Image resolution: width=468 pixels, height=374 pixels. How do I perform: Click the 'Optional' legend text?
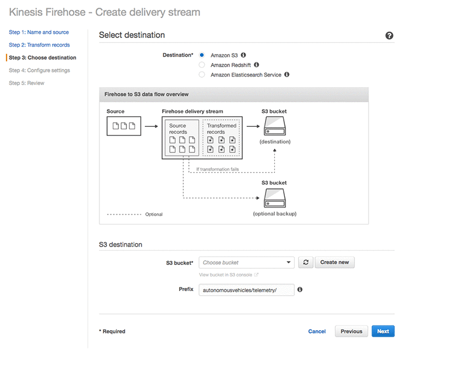pos(154,214)
